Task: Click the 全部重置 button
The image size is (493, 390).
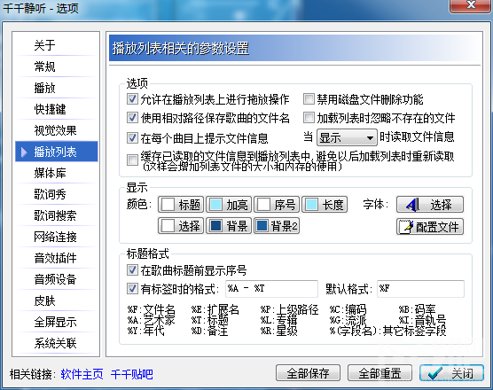Action: pyautogui.click(x=380, y=373)
